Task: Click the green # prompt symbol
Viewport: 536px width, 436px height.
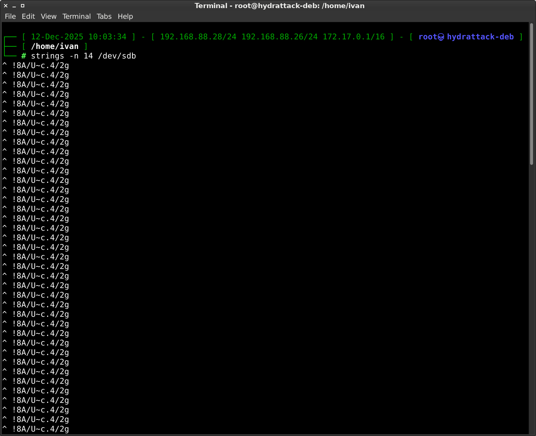Action: pos(24,56)
